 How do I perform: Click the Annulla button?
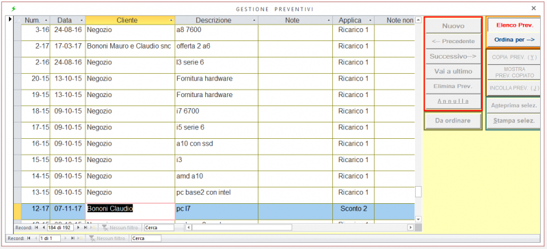pyautogui.click(x=453, y=101)
